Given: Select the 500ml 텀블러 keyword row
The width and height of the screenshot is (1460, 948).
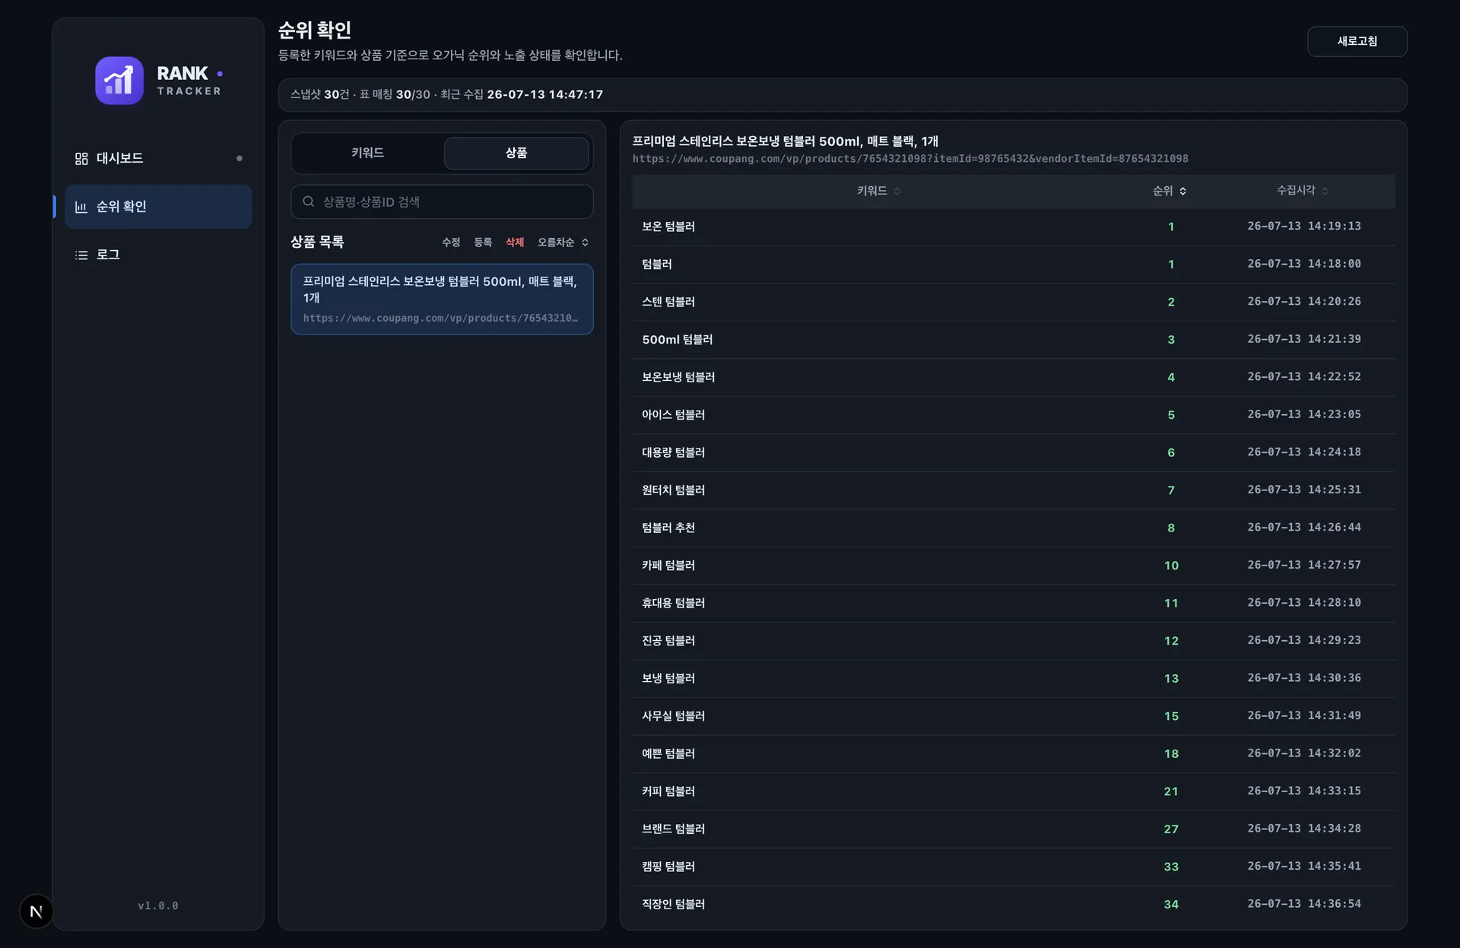Looking at the screenshot, I should click(1014, 340).
